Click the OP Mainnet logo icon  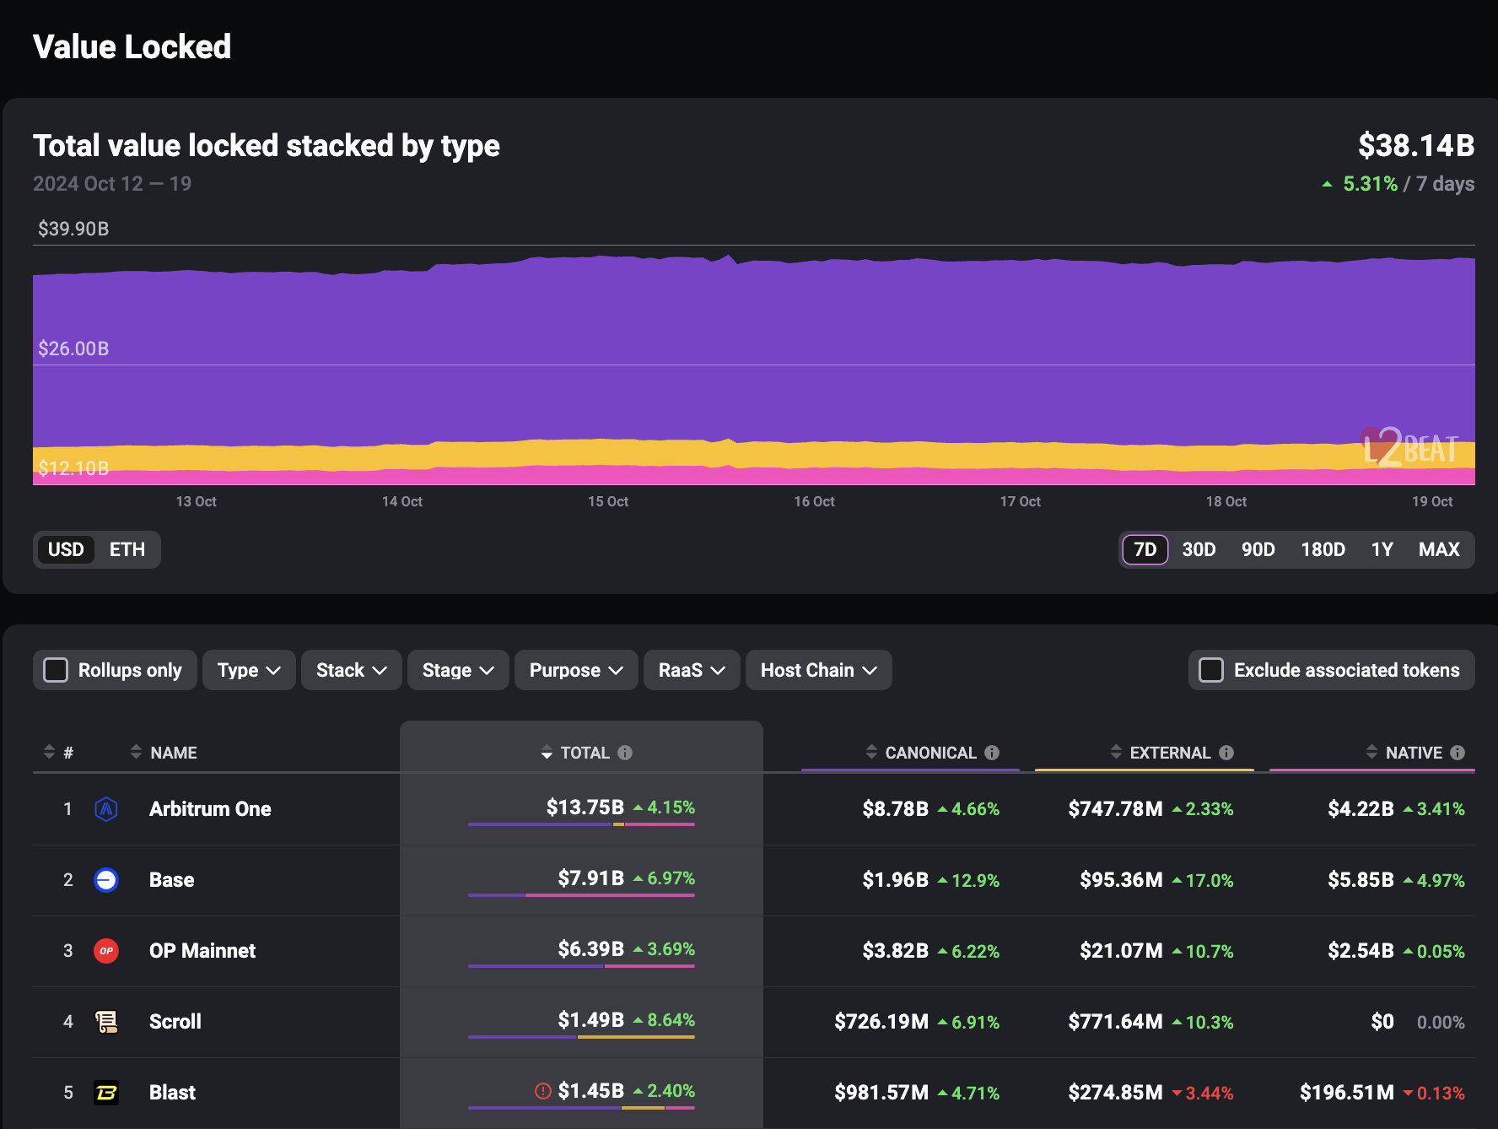pyautogui.click(x=106, y=951)
